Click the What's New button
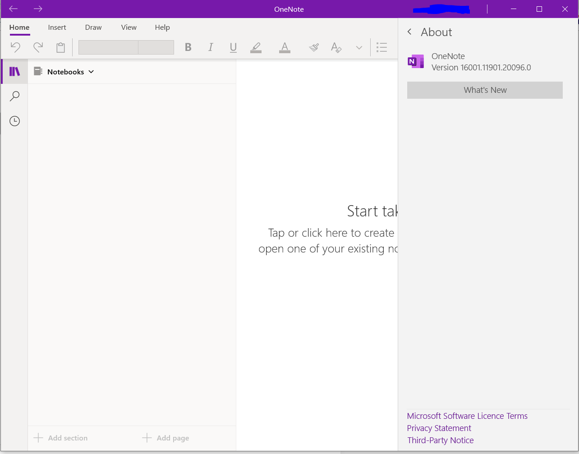 (x=485, y=90)
